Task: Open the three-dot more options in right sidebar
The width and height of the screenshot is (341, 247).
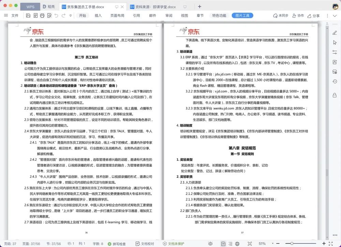Action: [335, 235]
